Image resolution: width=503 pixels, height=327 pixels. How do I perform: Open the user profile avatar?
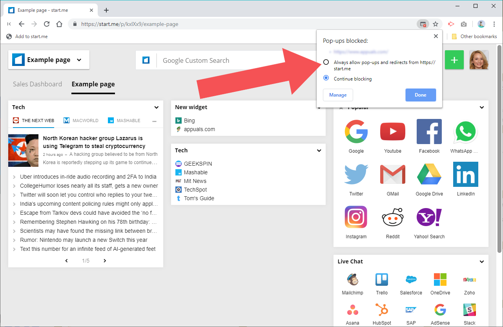pos(479,60)
